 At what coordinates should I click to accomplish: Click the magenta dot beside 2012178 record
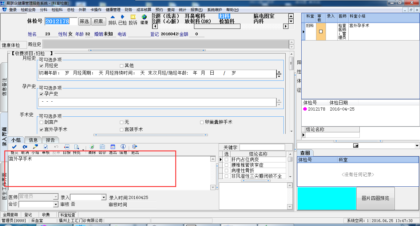pos(305,109)
